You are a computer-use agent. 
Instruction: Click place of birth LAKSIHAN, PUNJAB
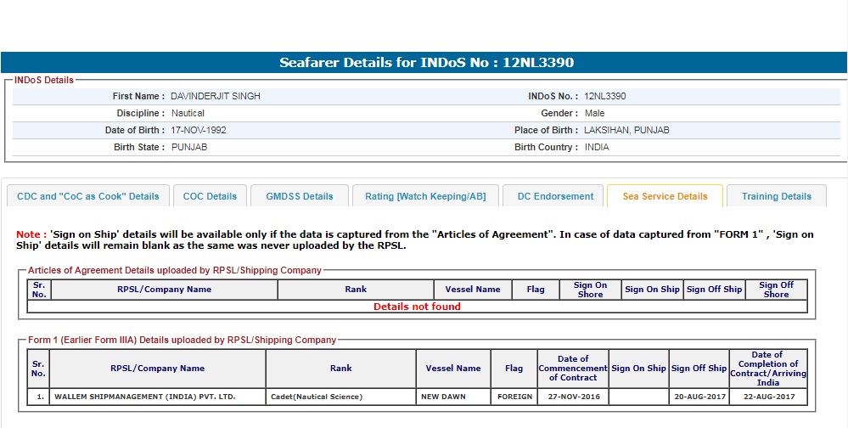coord(626,131)
